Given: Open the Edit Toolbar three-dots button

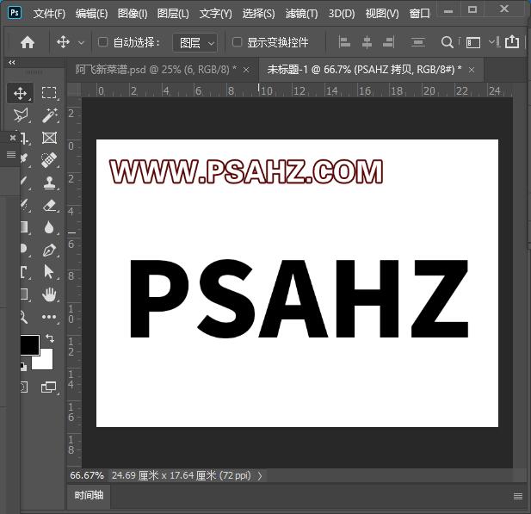Looking at the screenshot, I should (49, 317).
